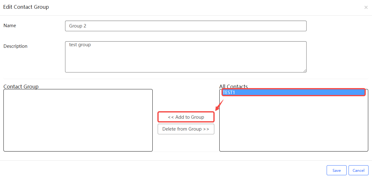Select TEST1 in All Contacts list

point(293,92)
